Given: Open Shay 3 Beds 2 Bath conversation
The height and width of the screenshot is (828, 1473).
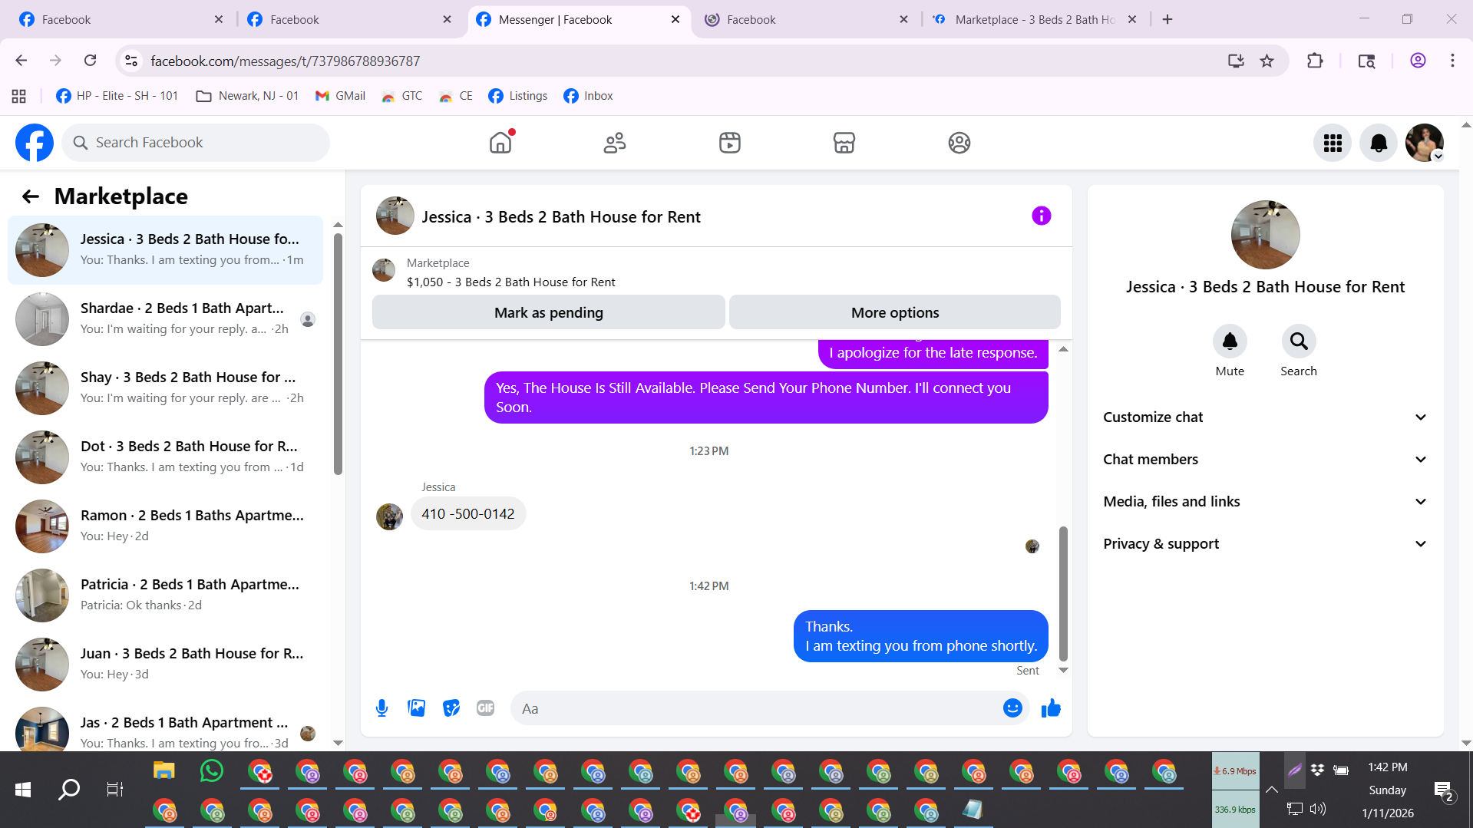Looking at the screenshot, I should point(166,388).
